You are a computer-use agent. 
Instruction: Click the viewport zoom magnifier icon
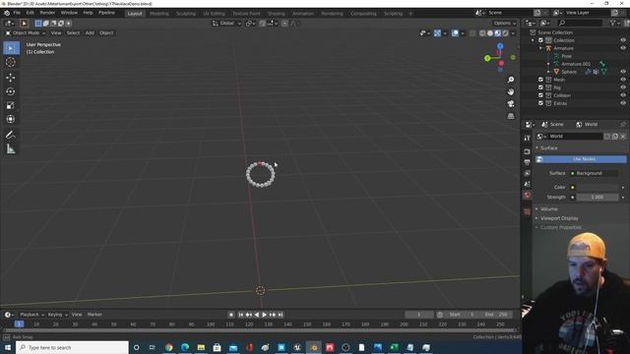511,80
